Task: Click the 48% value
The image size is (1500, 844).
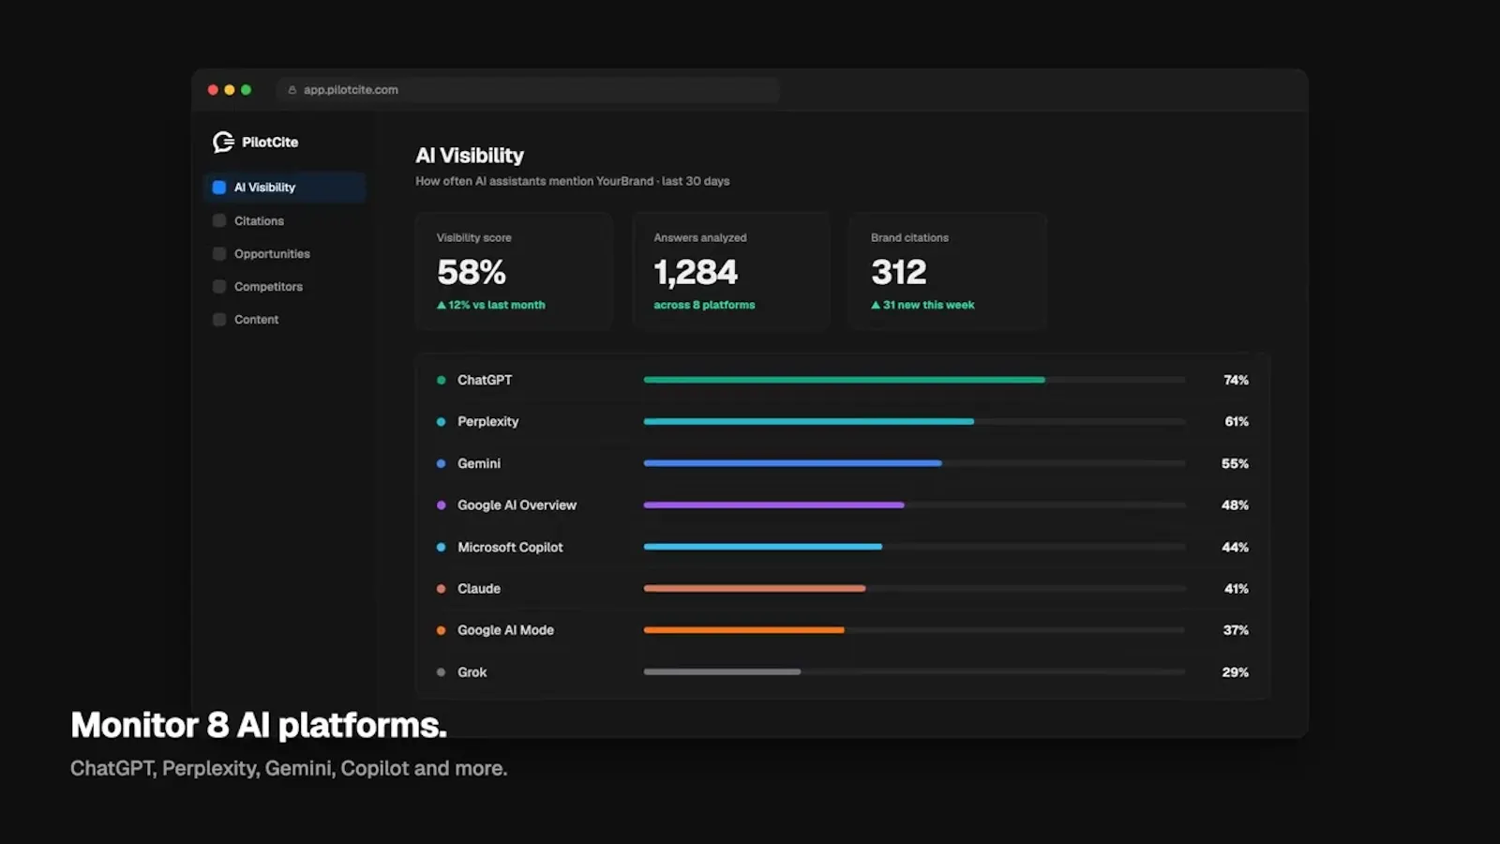Action: click(x=1235, y=505)
